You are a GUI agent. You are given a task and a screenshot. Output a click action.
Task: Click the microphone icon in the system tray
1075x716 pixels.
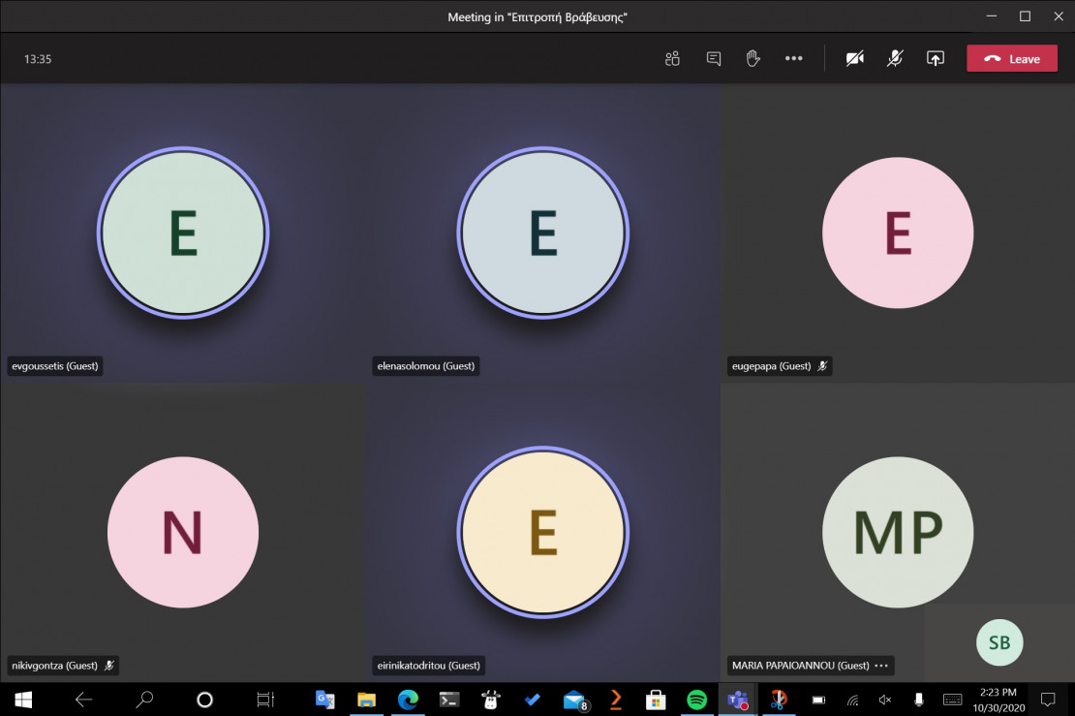click(x=919, y=700)
